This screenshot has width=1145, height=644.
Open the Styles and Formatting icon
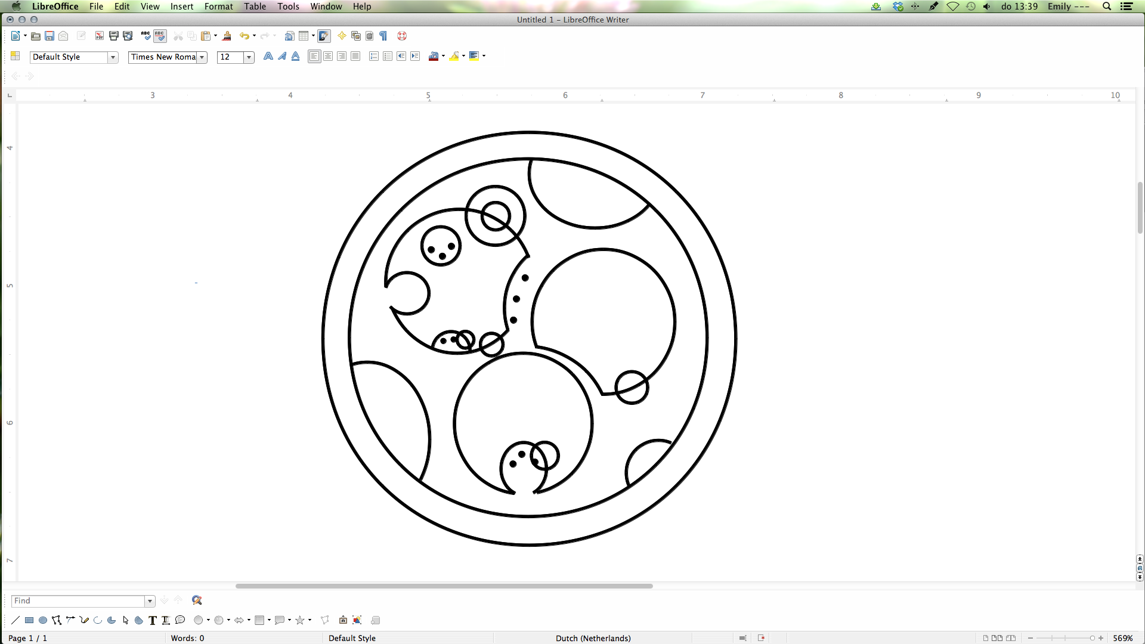click(16, 56)
